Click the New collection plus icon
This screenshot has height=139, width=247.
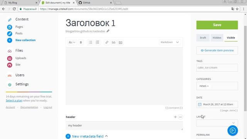10,40
